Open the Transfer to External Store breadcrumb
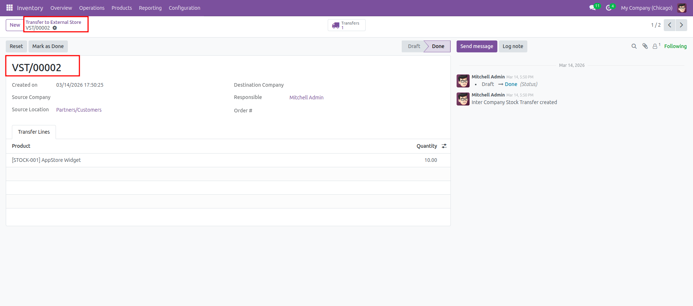The width and height of the screenshot is (693, 306). (x=53, y=22)
